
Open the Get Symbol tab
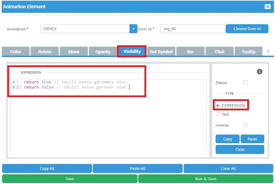pos(161,52)
